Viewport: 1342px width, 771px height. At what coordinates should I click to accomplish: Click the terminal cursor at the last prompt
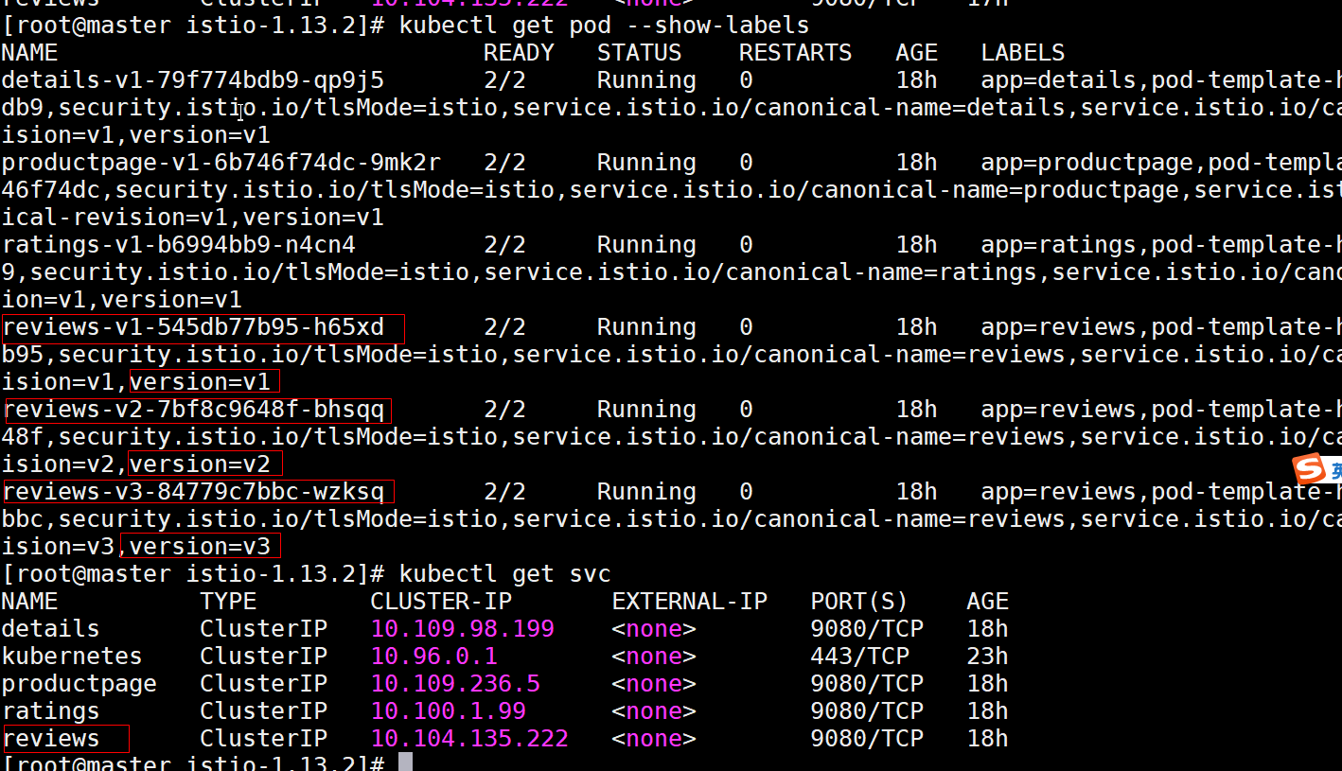point(405,762)
